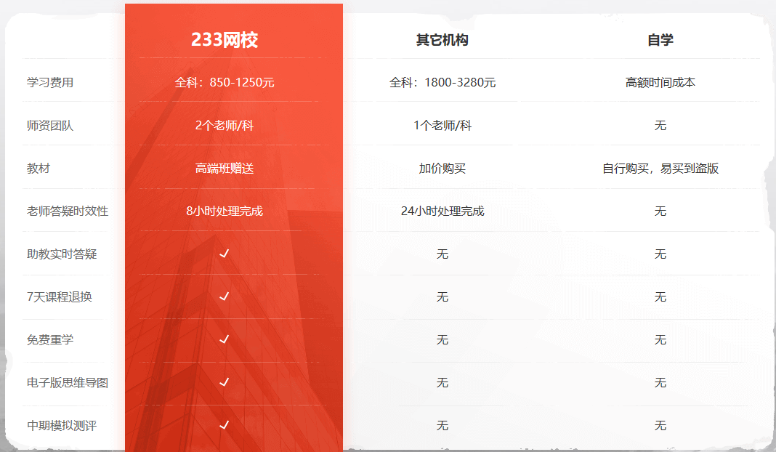This screenshot has width=776, height=452.
Task: Select the 教材 row label
Action: 39,169
